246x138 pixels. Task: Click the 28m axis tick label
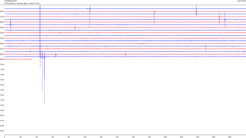(230, 137)
